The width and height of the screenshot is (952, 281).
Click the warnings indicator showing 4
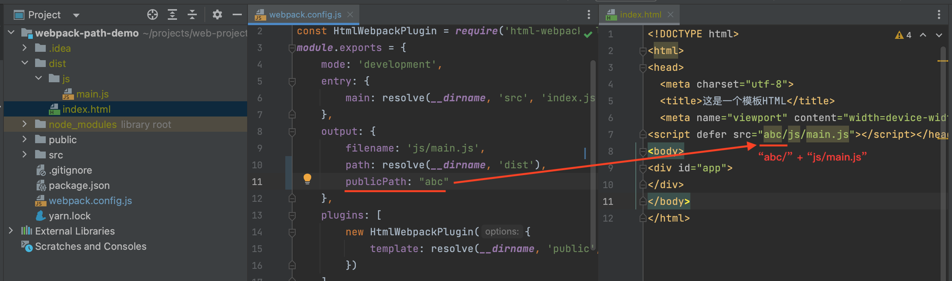(904, 35)
